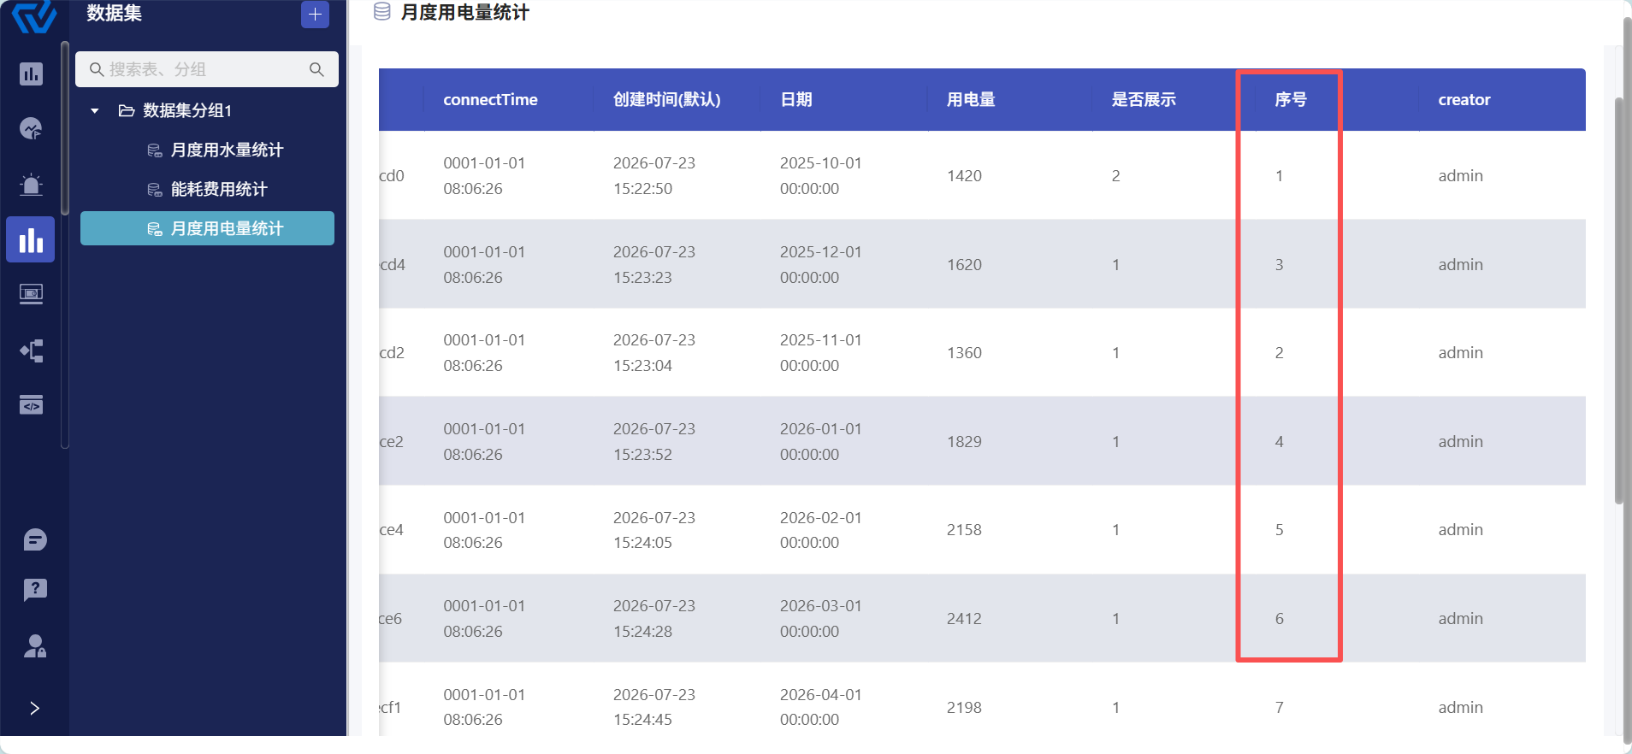Click the 用电量 cell 2198

964,707
